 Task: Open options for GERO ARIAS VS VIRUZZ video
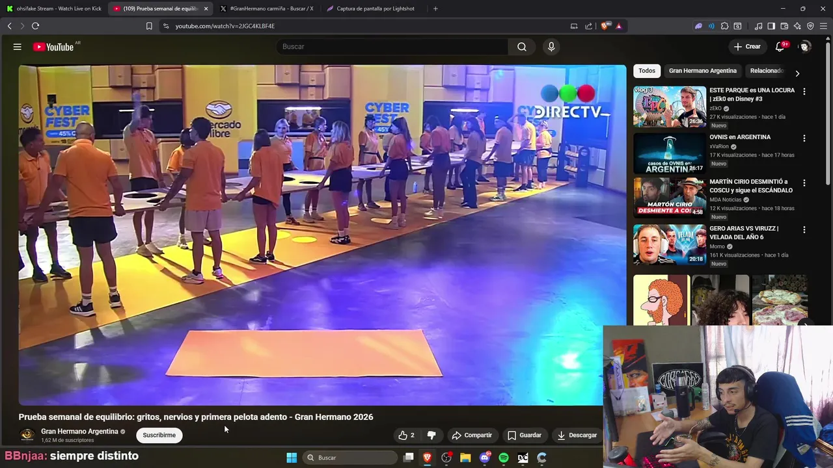coord(804,230)
